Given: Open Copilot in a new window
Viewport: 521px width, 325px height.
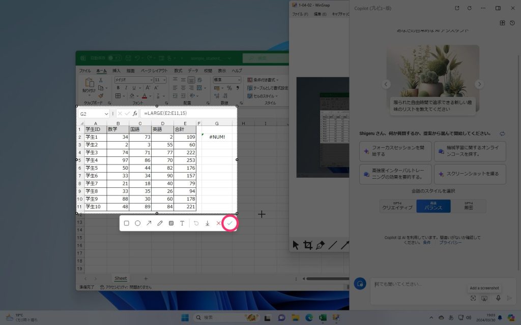Looking at the screenshot, I should (457, 8).
